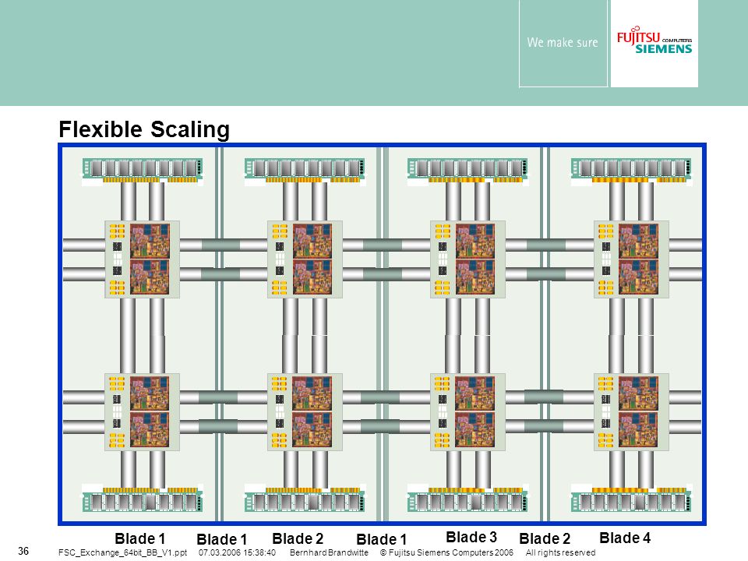Viewport: 748px width, 561px height.
Task: Click the lower CPU module in the leftmost column
Action: (142, 411)
